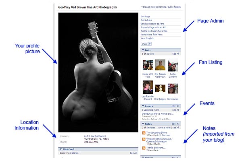Click the RSS icon beside Thanks Everyone note
242x161 pixels.
(x=144, y=148)
